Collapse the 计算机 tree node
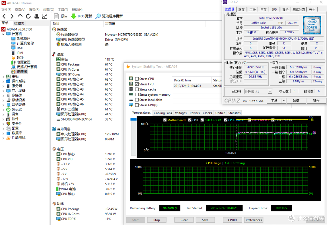327x225 pixels. pos(3,34)
